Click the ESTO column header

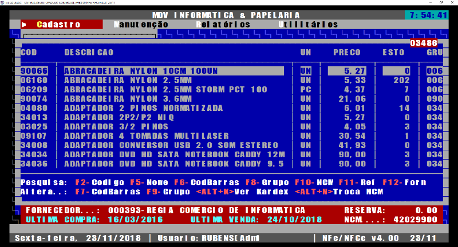click(393, 53)
